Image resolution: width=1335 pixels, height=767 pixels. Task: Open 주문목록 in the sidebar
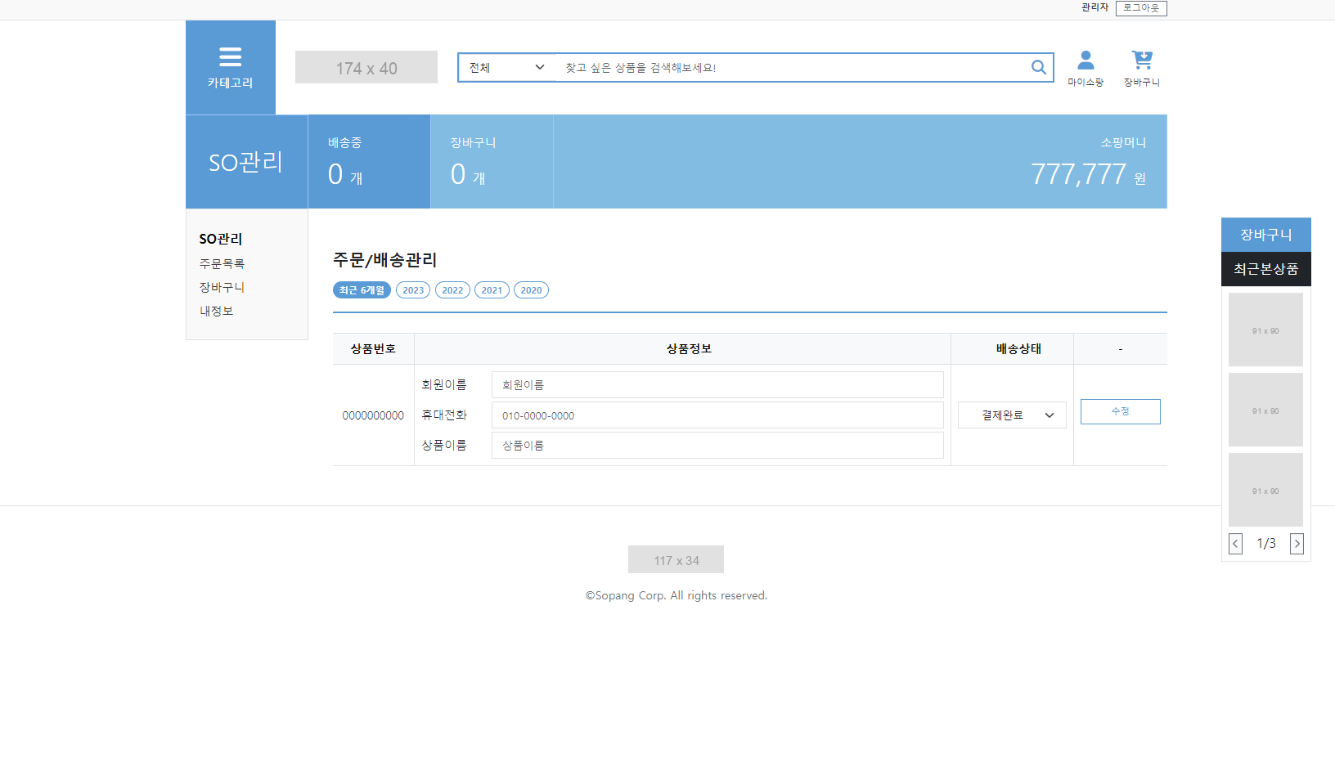pyautogui.click(x=222, y=263)
